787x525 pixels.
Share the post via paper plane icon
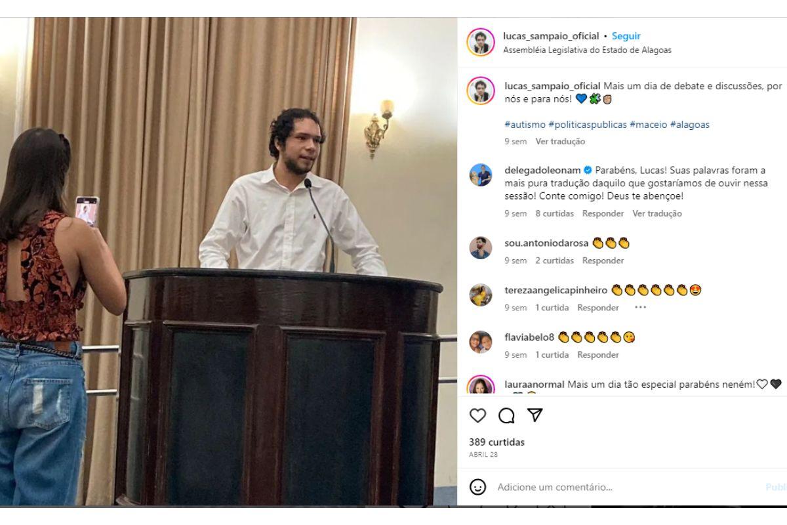click(x=535, y=415)
